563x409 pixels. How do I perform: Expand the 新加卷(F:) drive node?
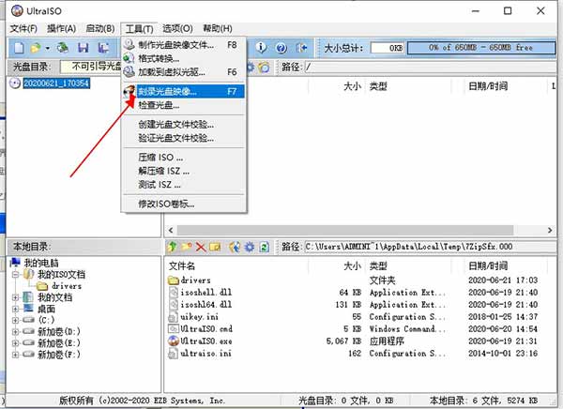(x=15, y=355)
